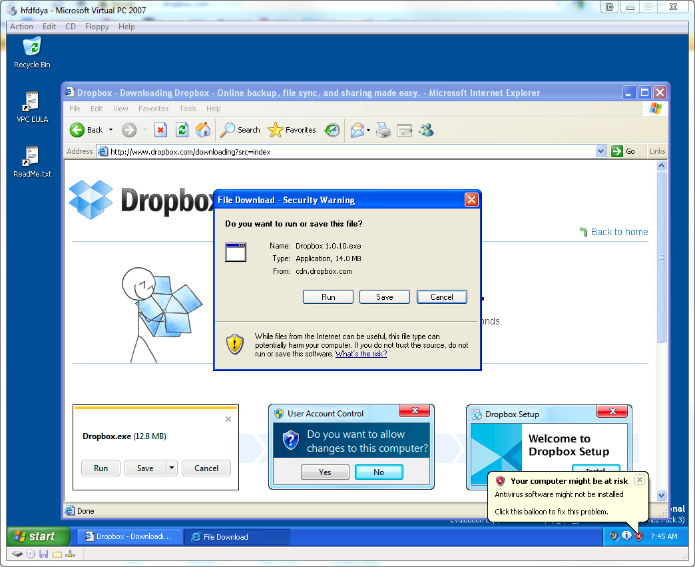This screenshot has height=567, width=695.
Task: Open the Recycle Bin desktop icon
Action: click(x=32, y=53)
